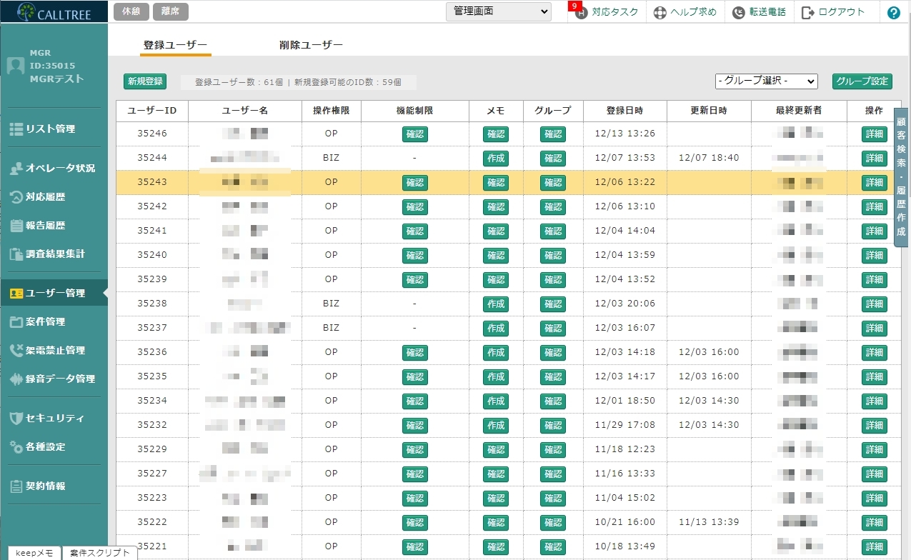Click user ID 35240 cell
The height and width of the screenshot is (560, 911).
tap(152, 255)
